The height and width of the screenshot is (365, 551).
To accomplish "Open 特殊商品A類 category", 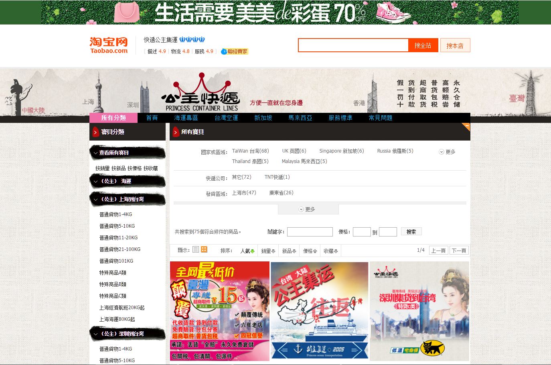I will coord(113,273).
